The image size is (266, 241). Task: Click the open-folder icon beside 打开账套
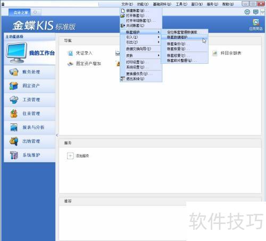pos(123,15)
